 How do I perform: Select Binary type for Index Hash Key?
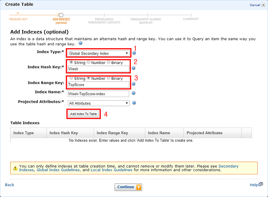pyautogui.click(x=109, y=63)
